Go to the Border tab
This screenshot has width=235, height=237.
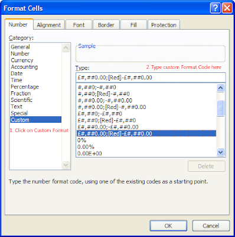click(x=106, y=25)
